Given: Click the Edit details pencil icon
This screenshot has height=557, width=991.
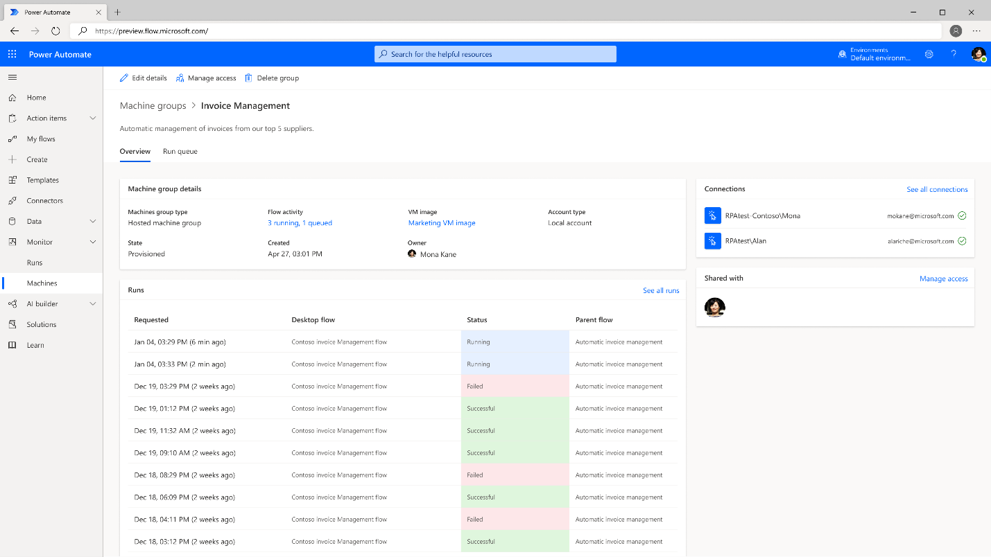Looking at the screenshot, I should point(126,78).
